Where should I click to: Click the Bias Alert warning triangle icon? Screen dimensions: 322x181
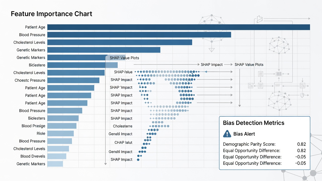coord(227,134)
